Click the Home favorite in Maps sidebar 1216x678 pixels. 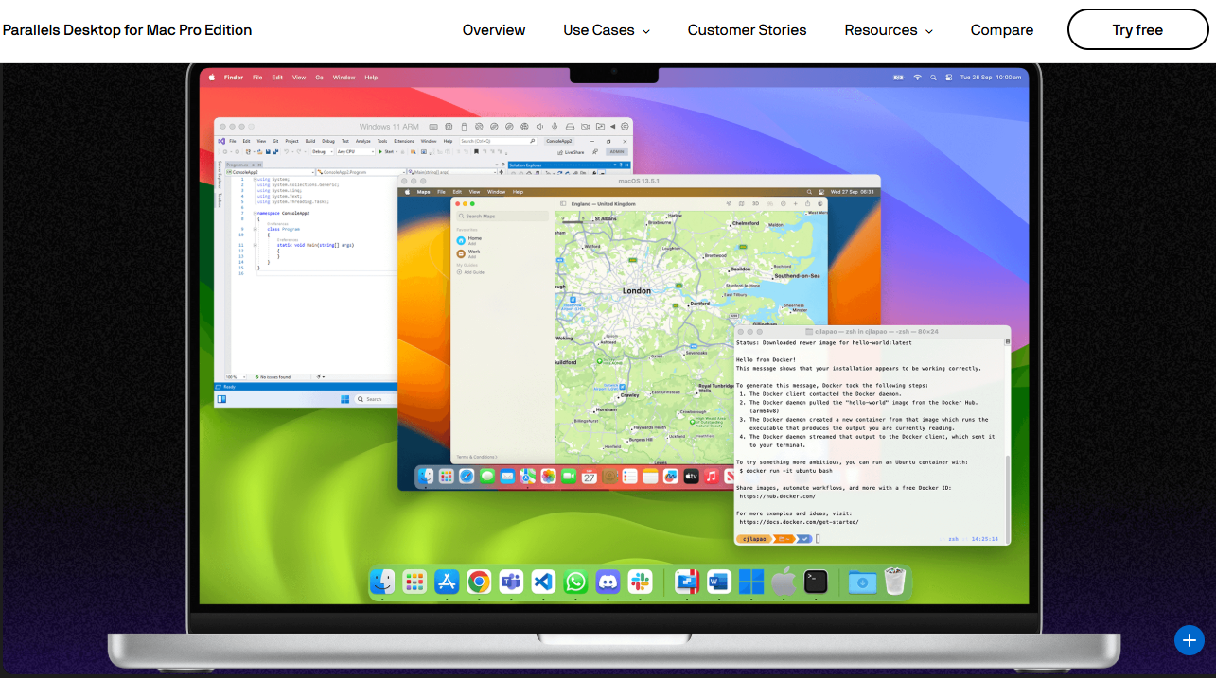pos(473,240)
